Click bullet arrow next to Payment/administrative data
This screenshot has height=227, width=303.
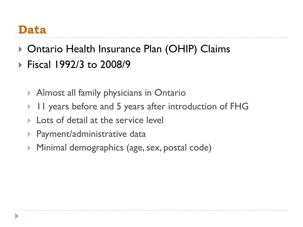[29, 134]
